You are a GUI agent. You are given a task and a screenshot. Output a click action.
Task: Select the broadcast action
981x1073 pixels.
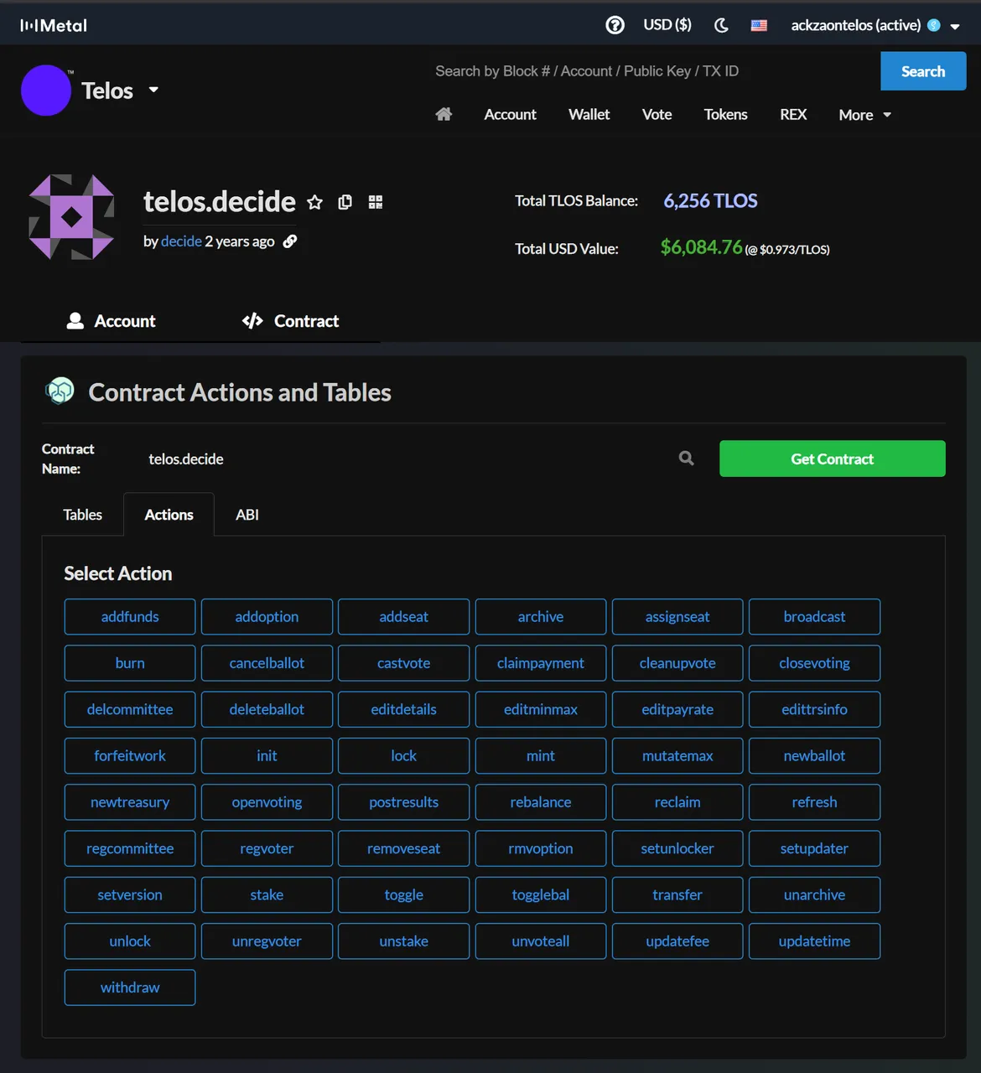click(x=814, y=617)
